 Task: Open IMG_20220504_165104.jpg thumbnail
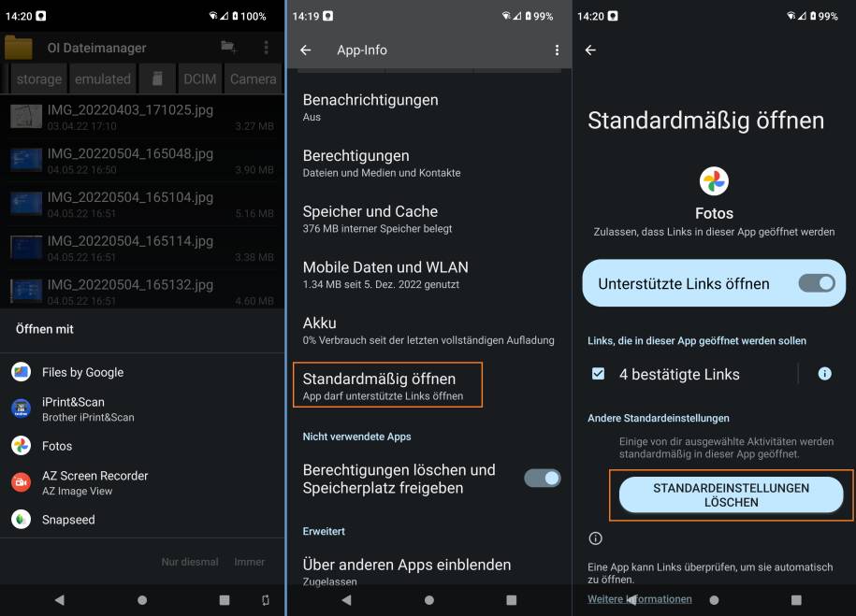(25, 204)
